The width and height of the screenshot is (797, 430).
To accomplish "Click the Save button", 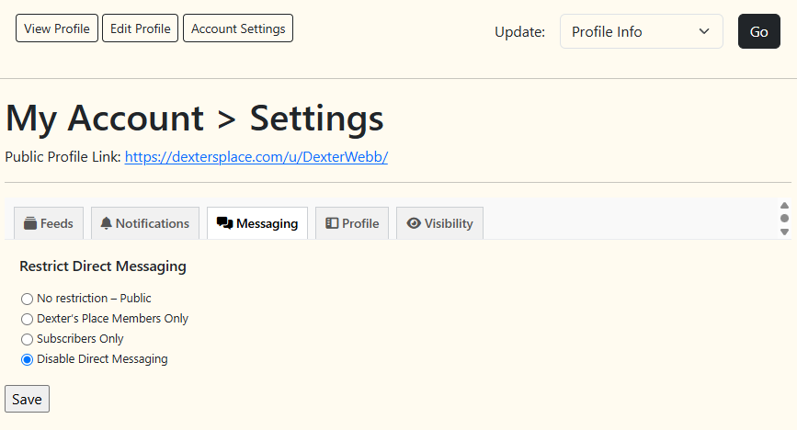I will (27, 399).
